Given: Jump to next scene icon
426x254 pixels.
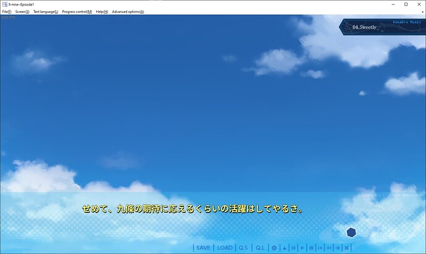Looking at the screenshot, I should [329, 248].
